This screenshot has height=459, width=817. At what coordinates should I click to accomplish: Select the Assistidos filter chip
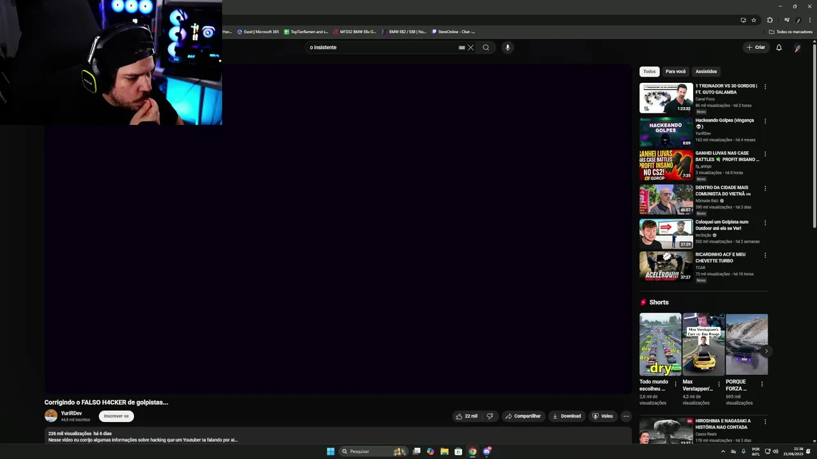[x=706, y=71]
